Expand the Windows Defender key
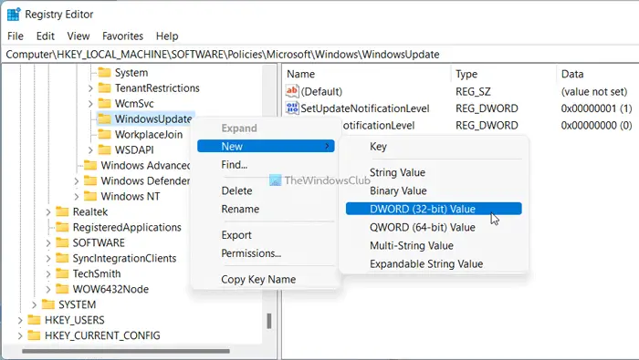 [76, 181]
